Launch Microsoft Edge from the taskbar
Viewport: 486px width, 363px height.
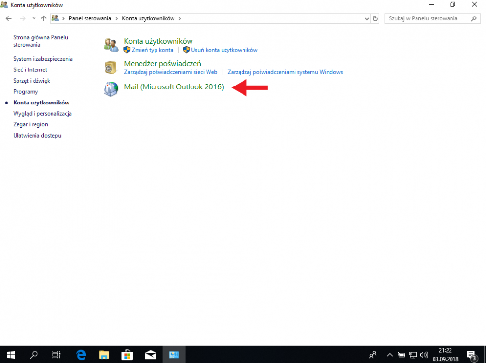pyautogui.click(x=81, y=355)
